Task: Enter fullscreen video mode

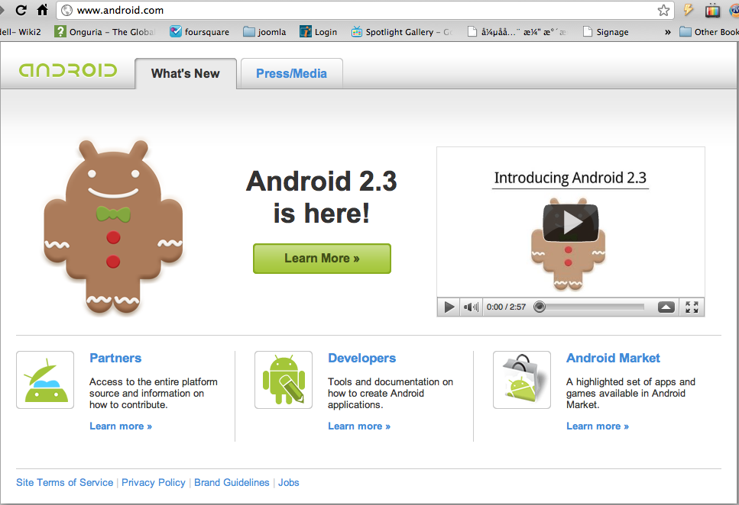Action: coord(692,307)
